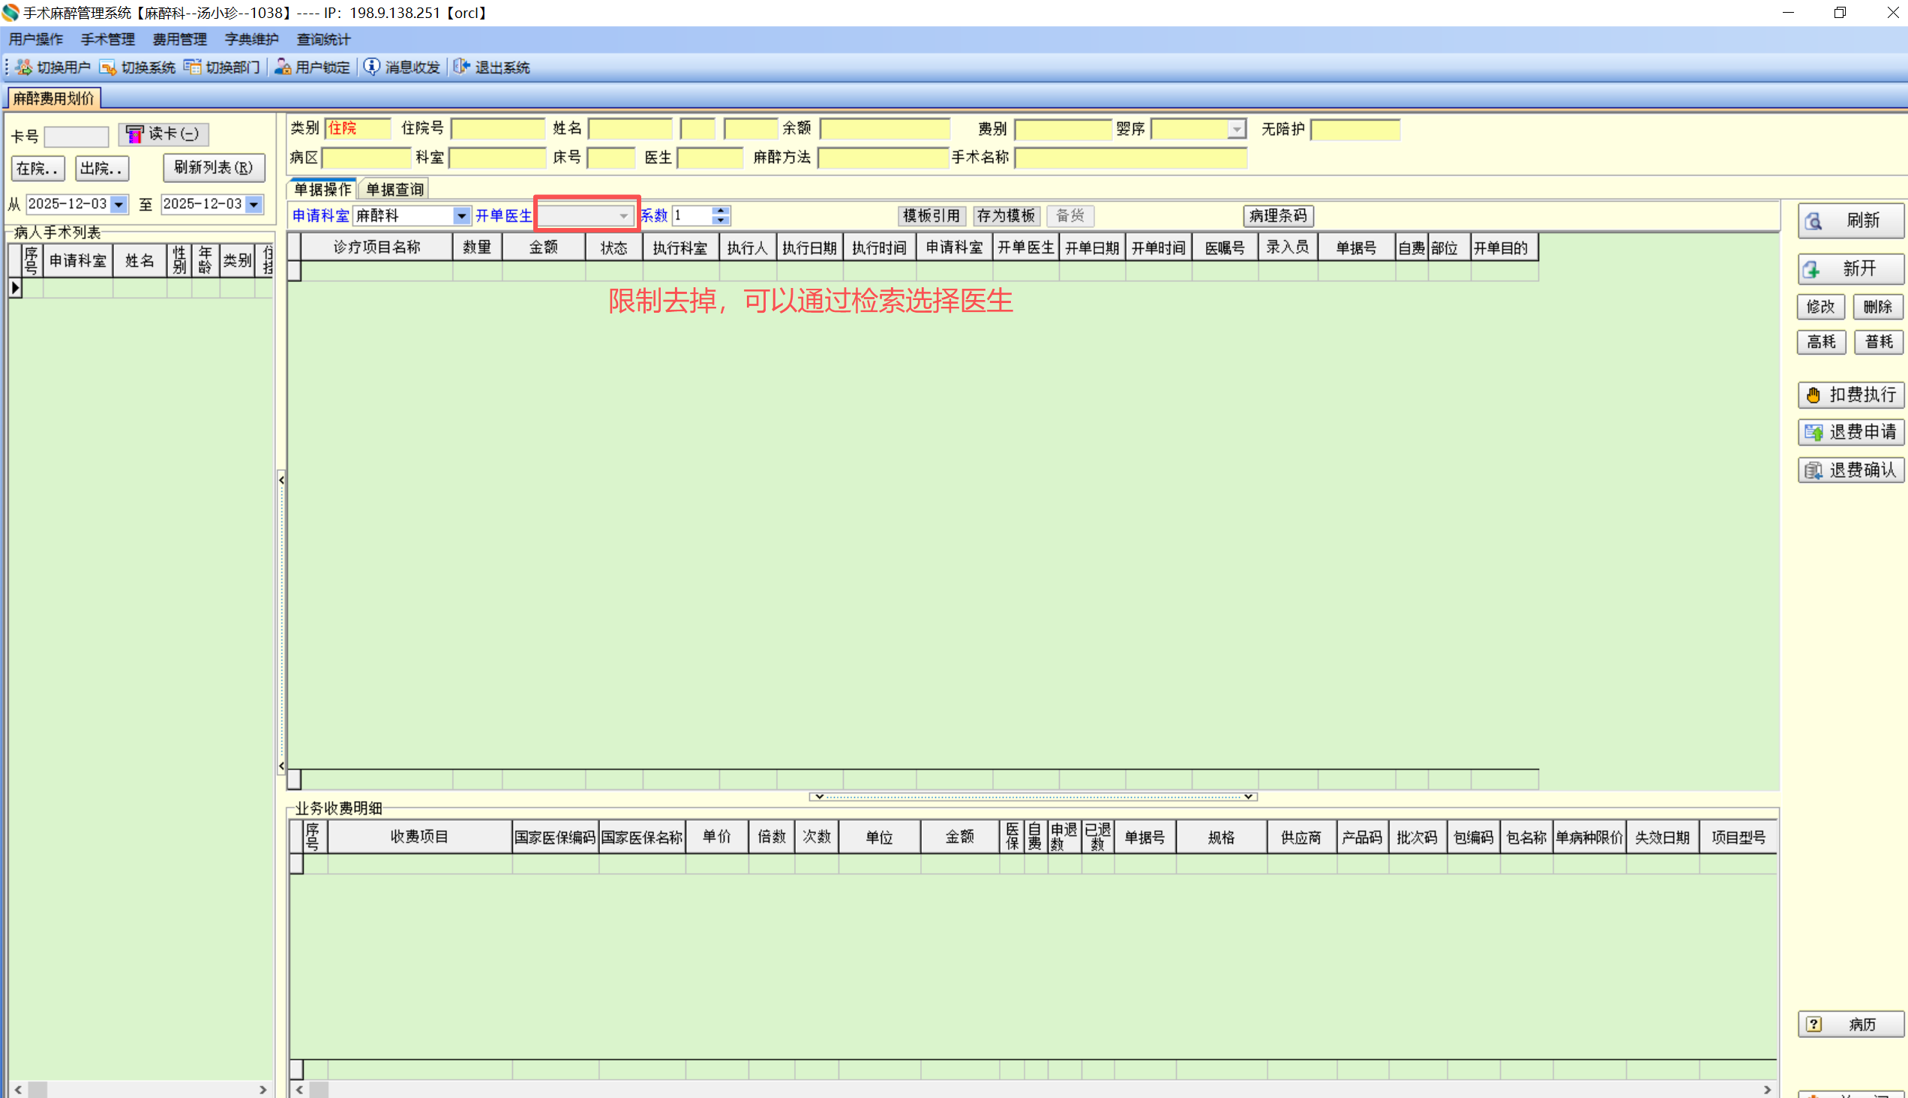Increase the 系数 spinner value

(x=721, y=211)
